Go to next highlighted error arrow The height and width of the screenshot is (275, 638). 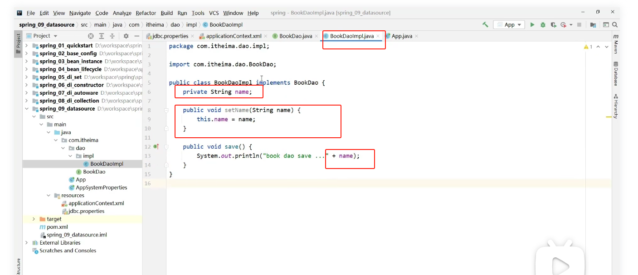tap(607, 47)
